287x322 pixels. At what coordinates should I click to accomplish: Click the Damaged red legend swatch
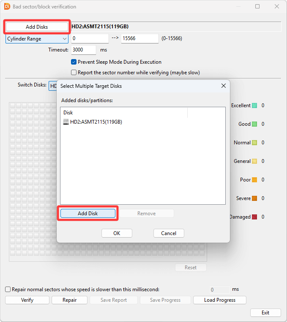point(254,217)
